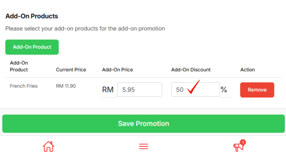Click the Add-On Discount column header
Viewport: 286px width, 162px height.
click(191, 70)
